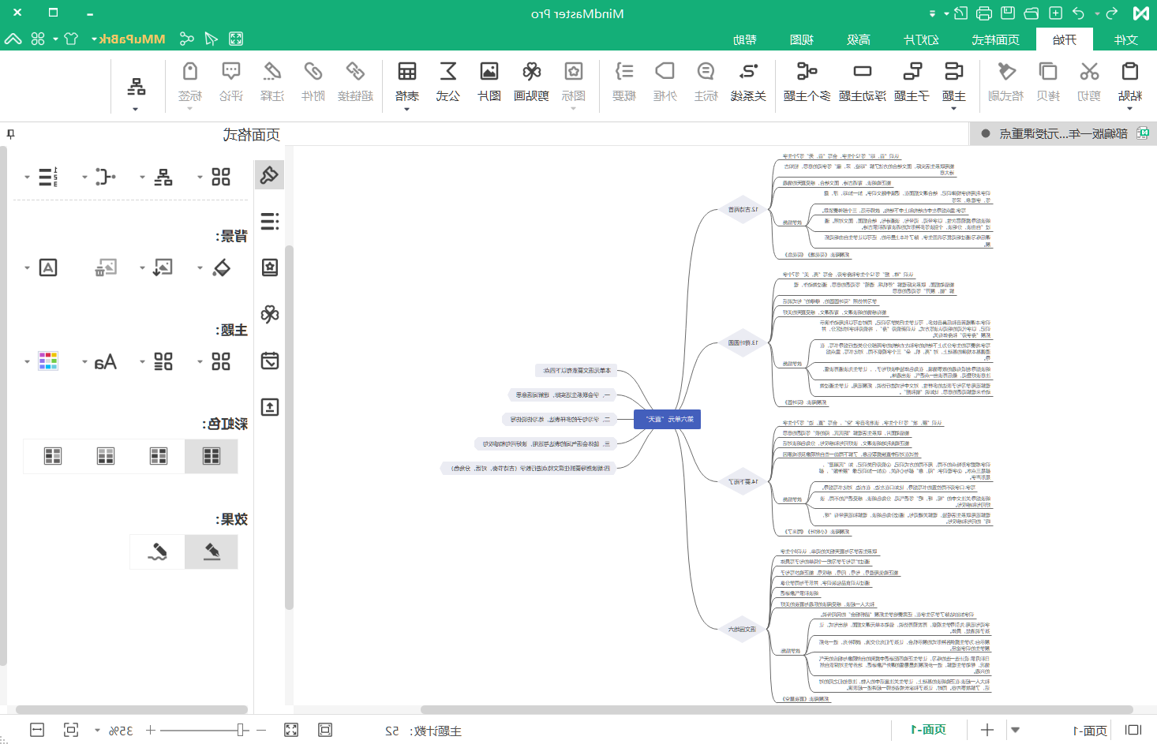Click the zoom slider handle
The image size is (1157, 744).
(241, 731)
